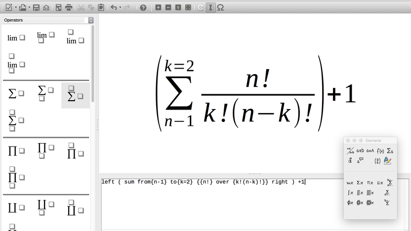Open the Symbols catalog with the Omega icon

coord(220,7)
